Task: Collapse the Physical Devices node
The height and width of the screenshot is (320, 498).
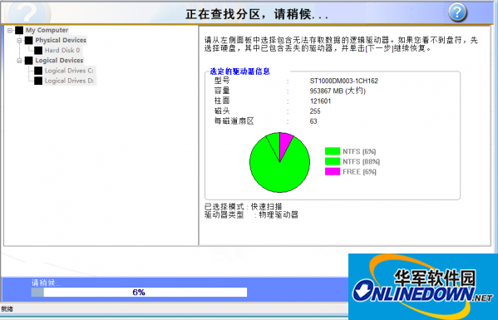Action: point(20,41)
